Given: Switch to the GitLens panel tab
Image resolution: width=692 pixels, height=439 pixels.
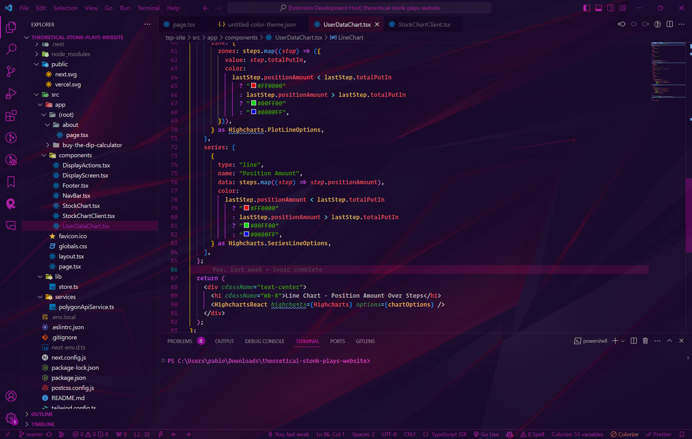Looking at the screenshot, I should click(365, 341).
